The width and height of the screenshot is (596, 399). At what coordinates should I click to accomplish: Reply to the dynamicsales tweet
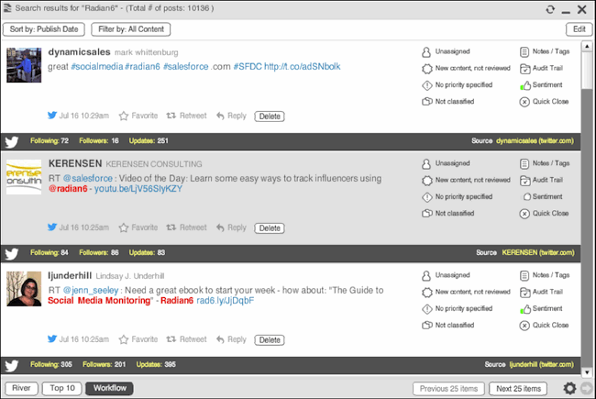231,116
